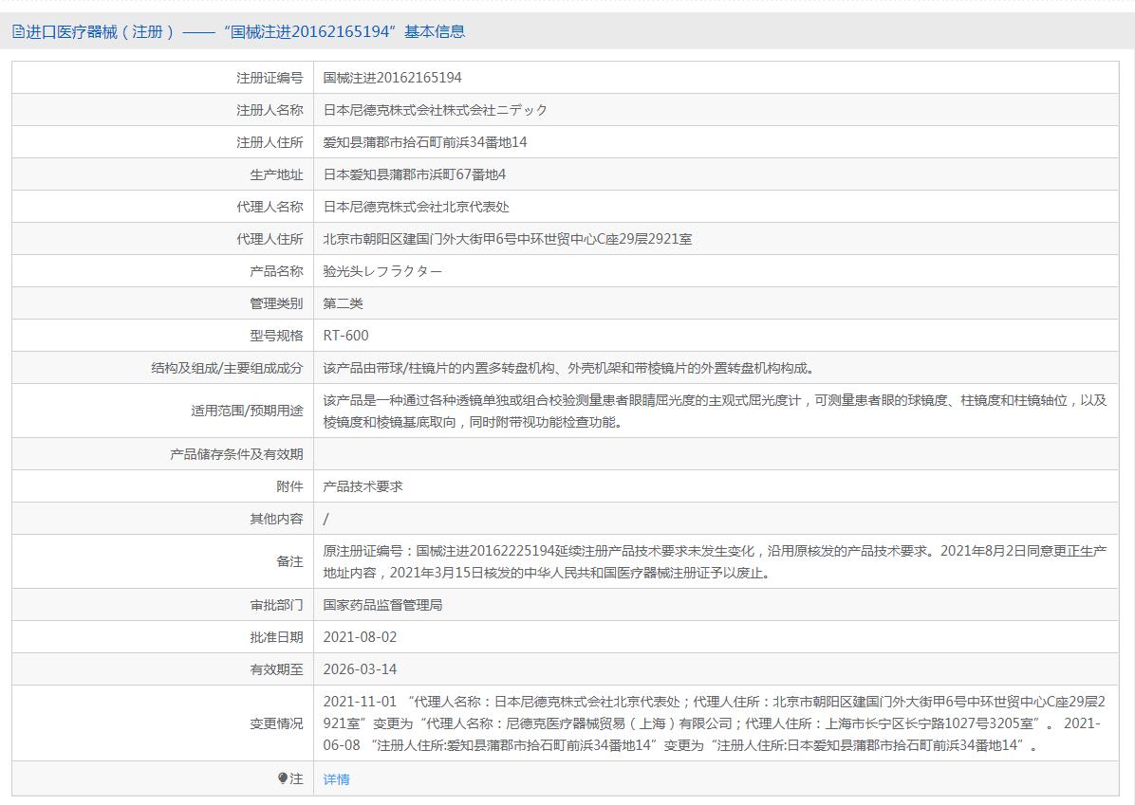Image resolution: width=1135 pixels, height=805 pixels.
Task: Click the 批准日期 label
Action: pos(276,637)
